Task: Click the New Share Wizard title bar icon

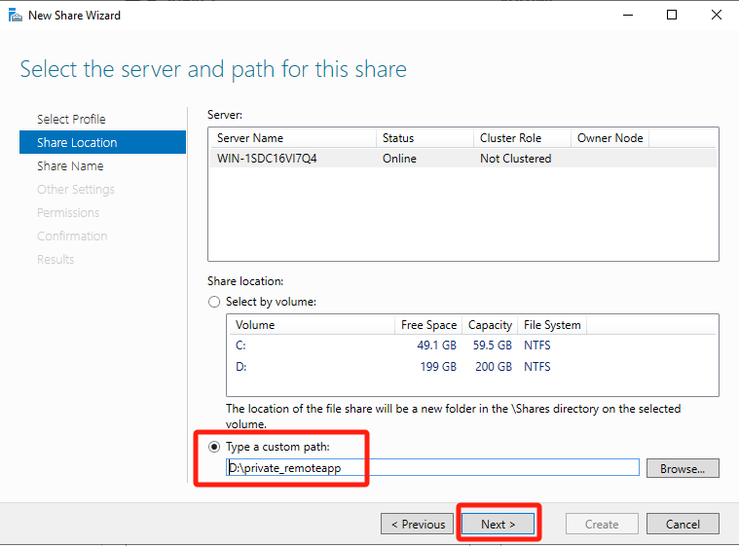Action: click(x=14, y=16)
